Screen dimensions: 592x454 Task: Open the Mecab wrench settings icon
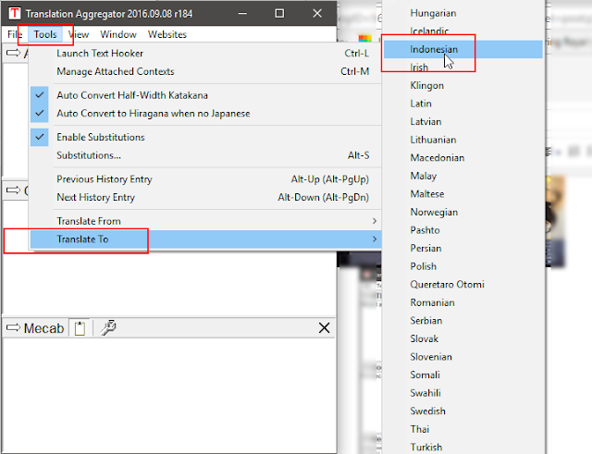(x=108, y=327)
